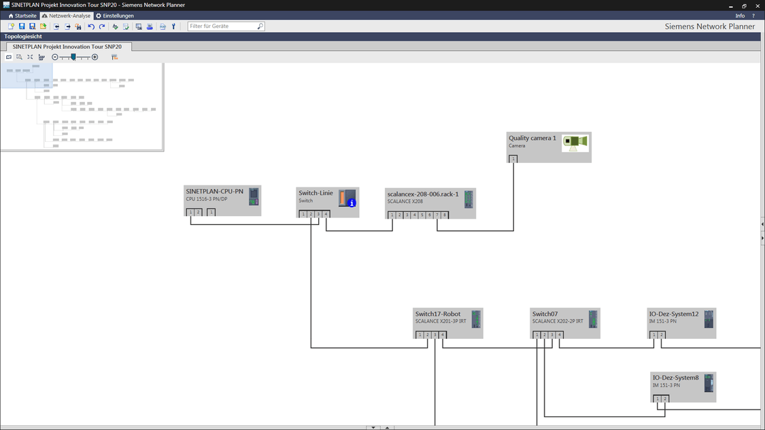Undo the last action

pos(91,26)
